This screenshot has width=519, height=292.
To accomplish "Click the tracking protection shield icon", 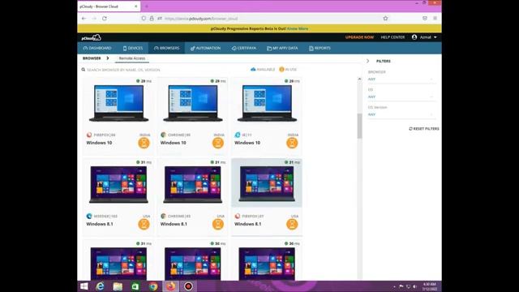I will point(144,19).
